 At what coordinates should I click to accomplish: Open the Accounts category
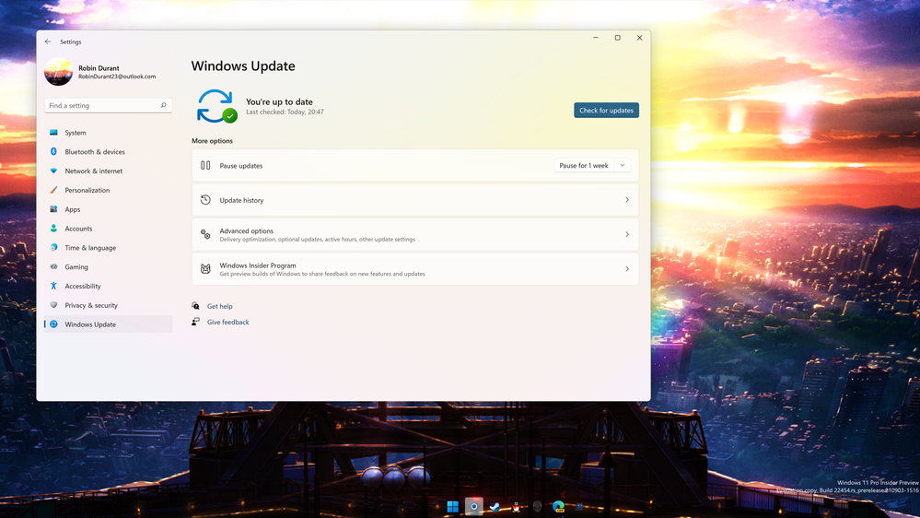[x=108, y=229]
